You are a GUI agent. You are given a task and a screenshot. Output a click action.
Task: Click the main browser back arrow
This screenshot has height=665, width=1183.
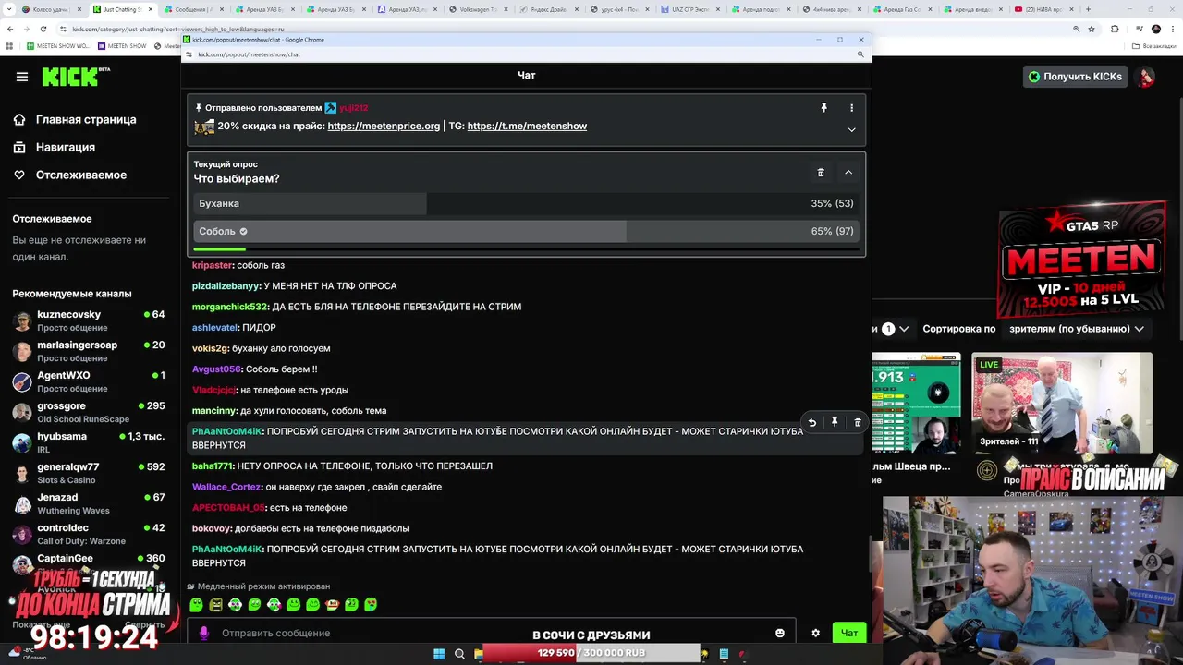point(10,29)
